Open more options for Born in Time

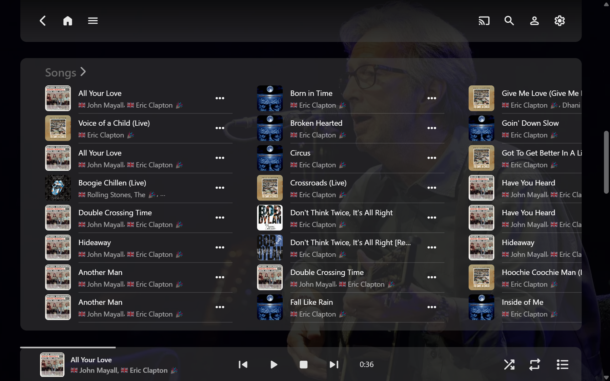[432, 98]
